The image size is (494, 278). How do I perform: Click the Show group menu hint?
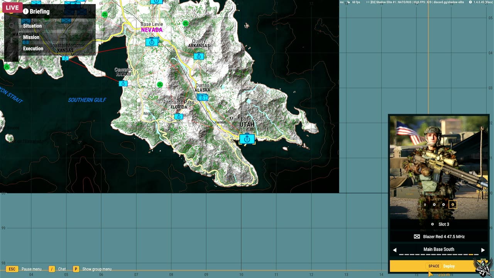92,269
